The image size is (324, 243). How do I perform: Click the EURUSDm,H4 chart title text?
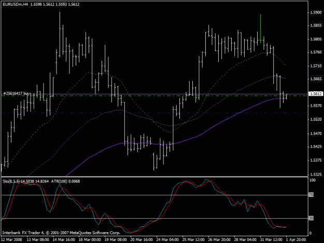point(15,4)
